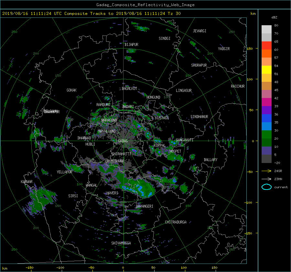Click the GANGAVATI city label
This screenshot has width=291, height=272.
click(185, 140)
